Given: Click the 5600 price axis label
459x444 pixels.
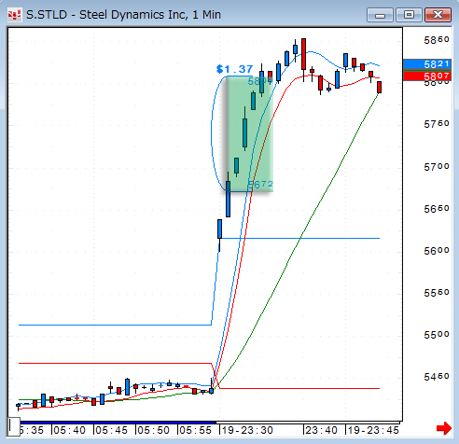Looking at the screenshot, I should tap(437, 251).
